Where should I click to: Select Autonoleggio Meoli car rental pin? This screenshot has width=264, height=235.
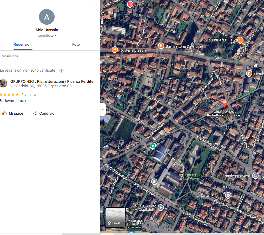coord(255,176)
